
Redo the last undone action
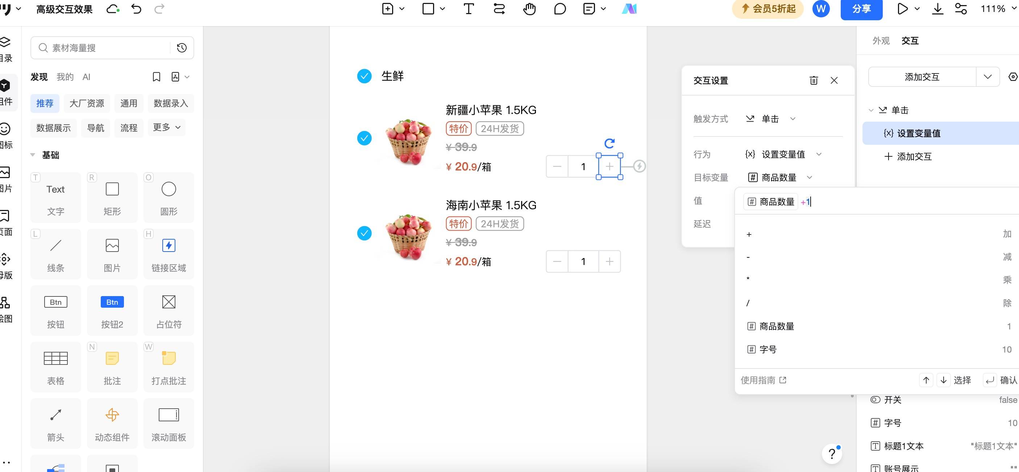coord(159,9)
